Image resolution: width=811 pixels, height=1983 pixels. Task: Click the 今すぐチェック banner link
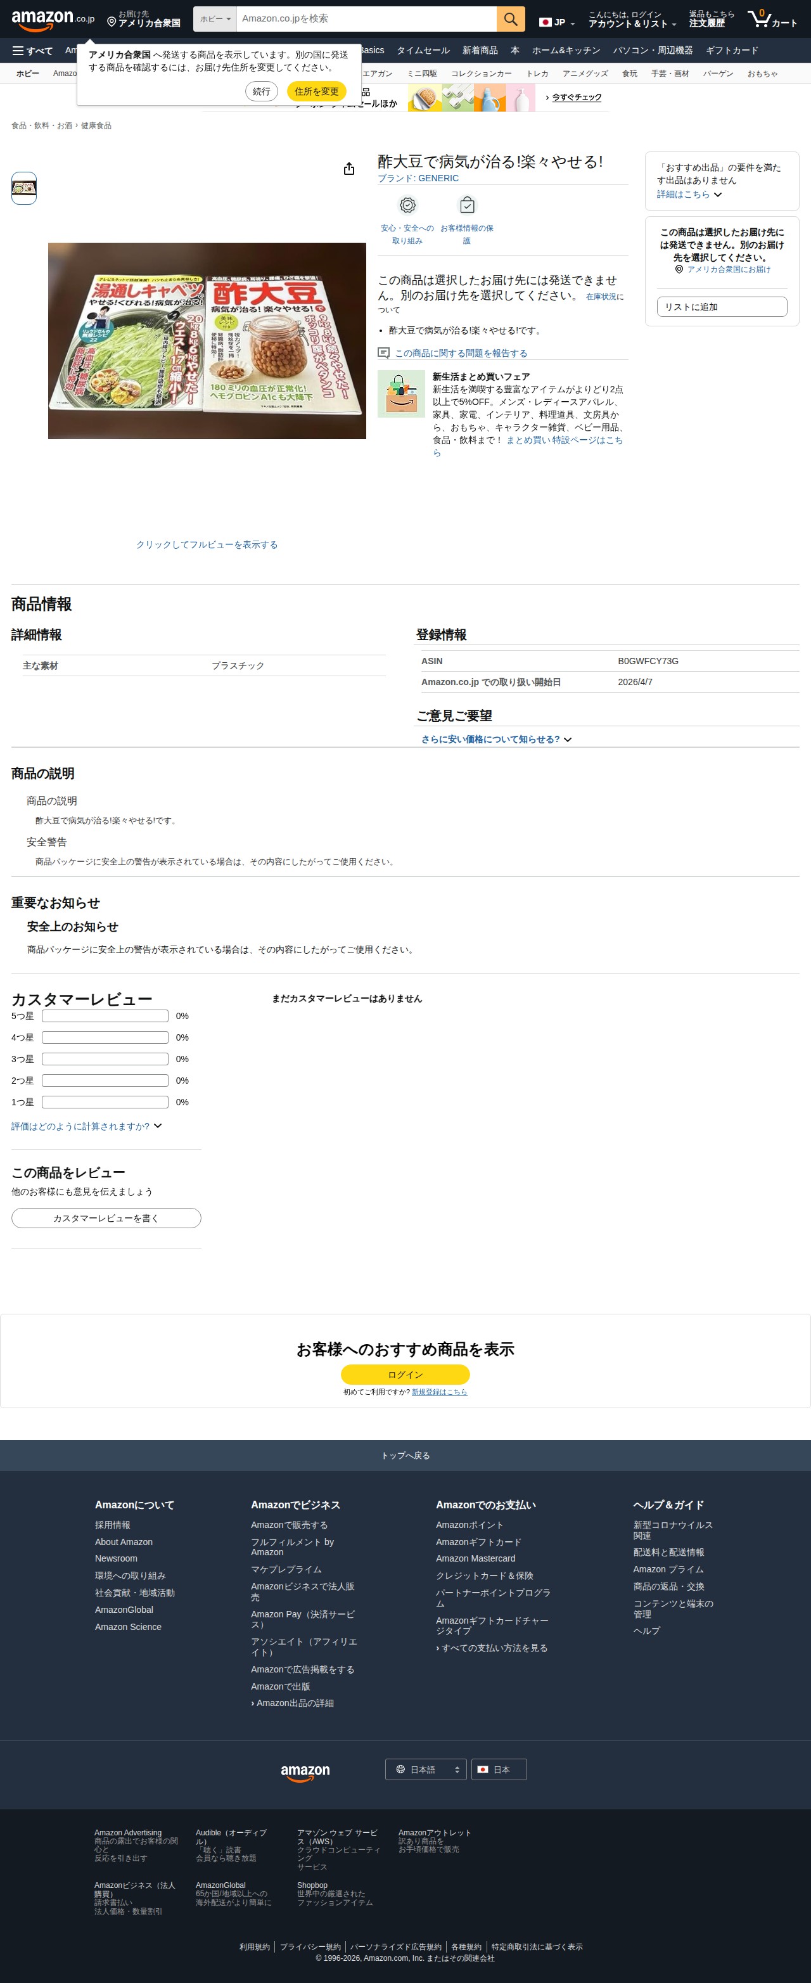pyautogui.click(x=573, y=98)
